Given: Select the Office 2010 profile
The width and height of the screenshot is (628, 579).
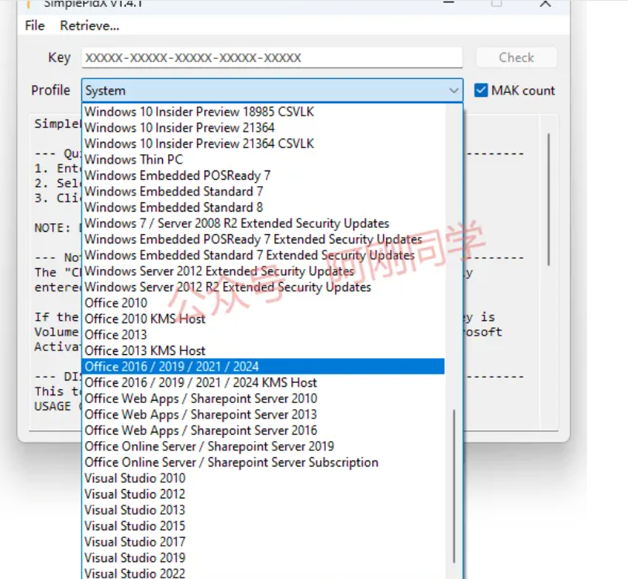Looking at the screenshot, I should coord(264,303).
